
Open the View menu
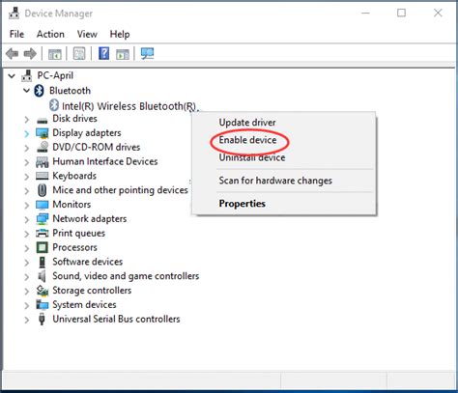87,34
